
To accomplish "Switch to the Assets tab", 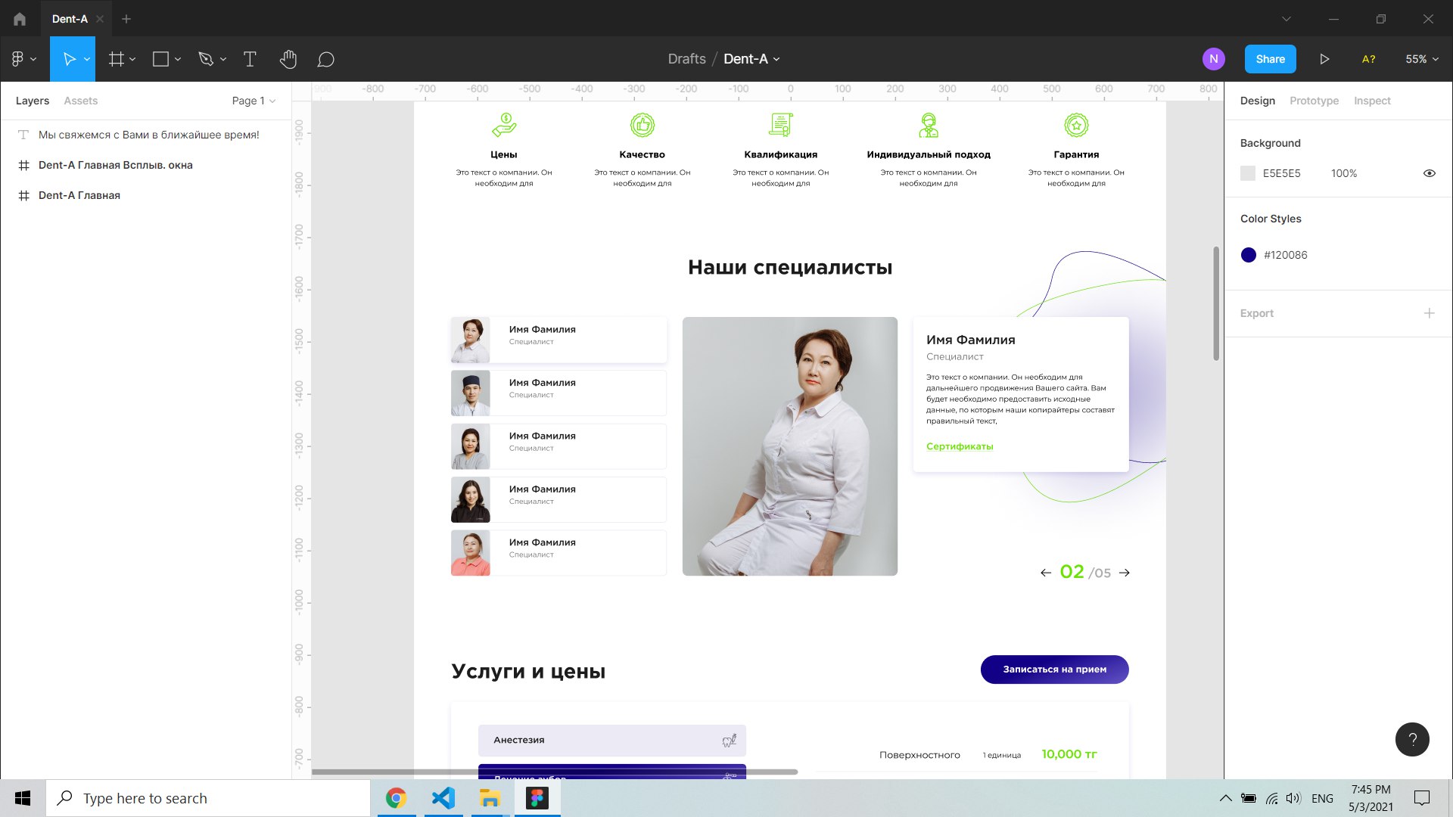I will pos(81,101).
